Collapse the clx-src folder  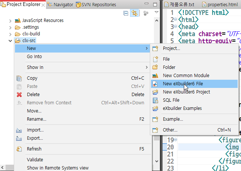tap(10, 41)
